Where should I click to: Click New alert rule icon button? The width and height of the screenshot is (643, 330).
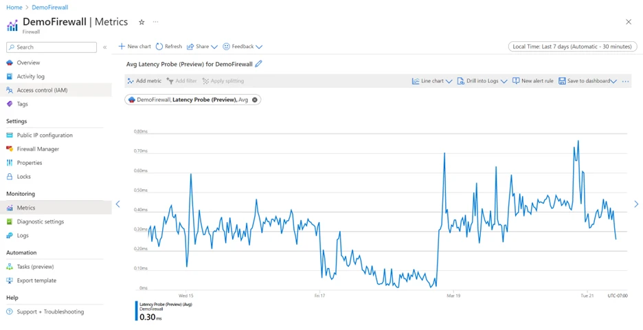(x=516, y=81)
